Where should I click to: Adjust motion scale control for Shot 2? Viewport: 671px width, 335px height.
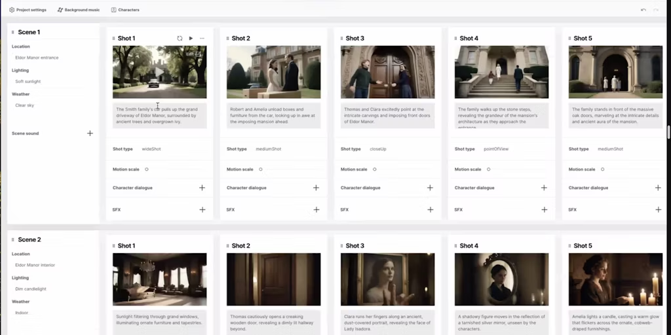pyautogui.click(x=261, y=169)
